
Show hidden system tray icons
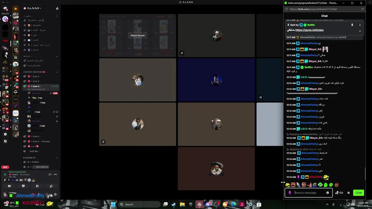click(327, 204)
